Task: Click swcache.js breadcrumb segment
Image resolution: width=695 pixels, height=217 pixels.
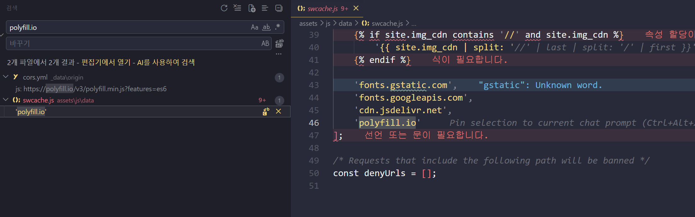Action: click(387, 23)
